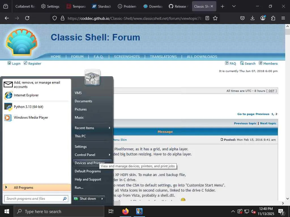Image resolution: width=290 pixels, height=217 pixels.
Task: Expand Recent Items submenu
Action: [x=92, y=128]
